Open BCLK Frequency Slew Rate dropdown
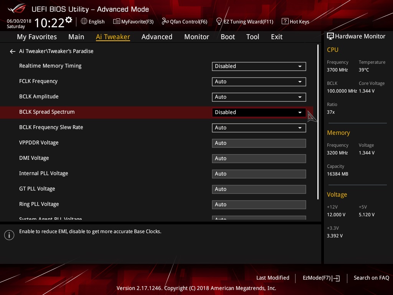Screen dimensions: 393x295 (259, 128)
